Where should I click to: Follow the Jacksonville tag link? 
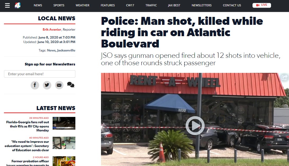66,50
